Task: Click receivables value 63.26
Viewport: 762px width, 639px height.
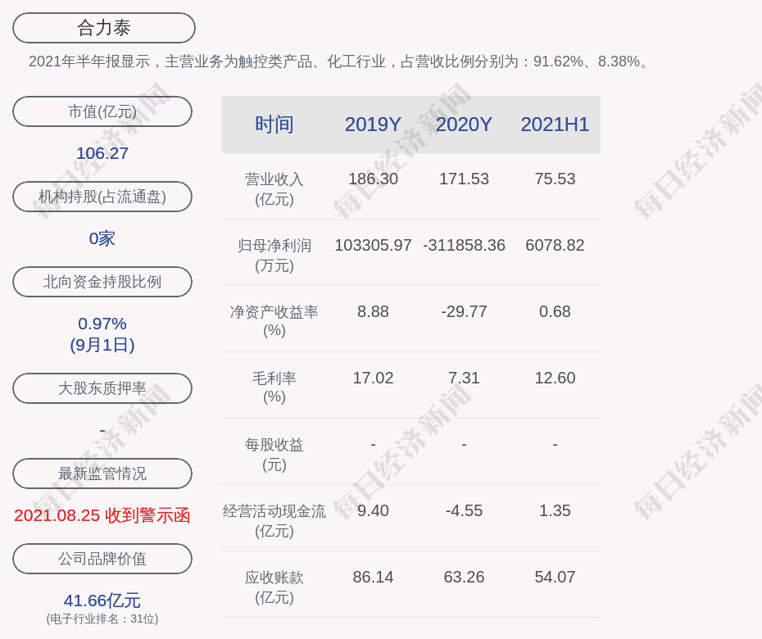Action: 464,577
